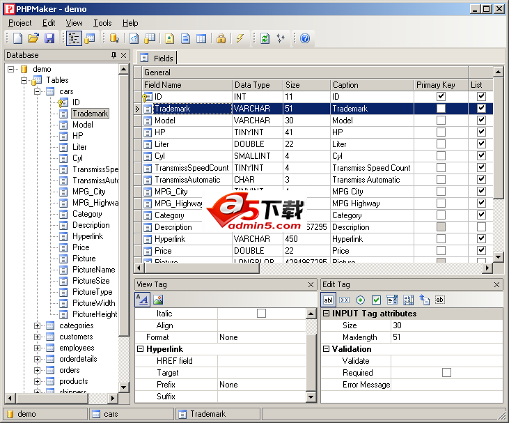The image size is (509, 423).
Task: Select the radio button Edit Tag icon
Action: point(360,300)
